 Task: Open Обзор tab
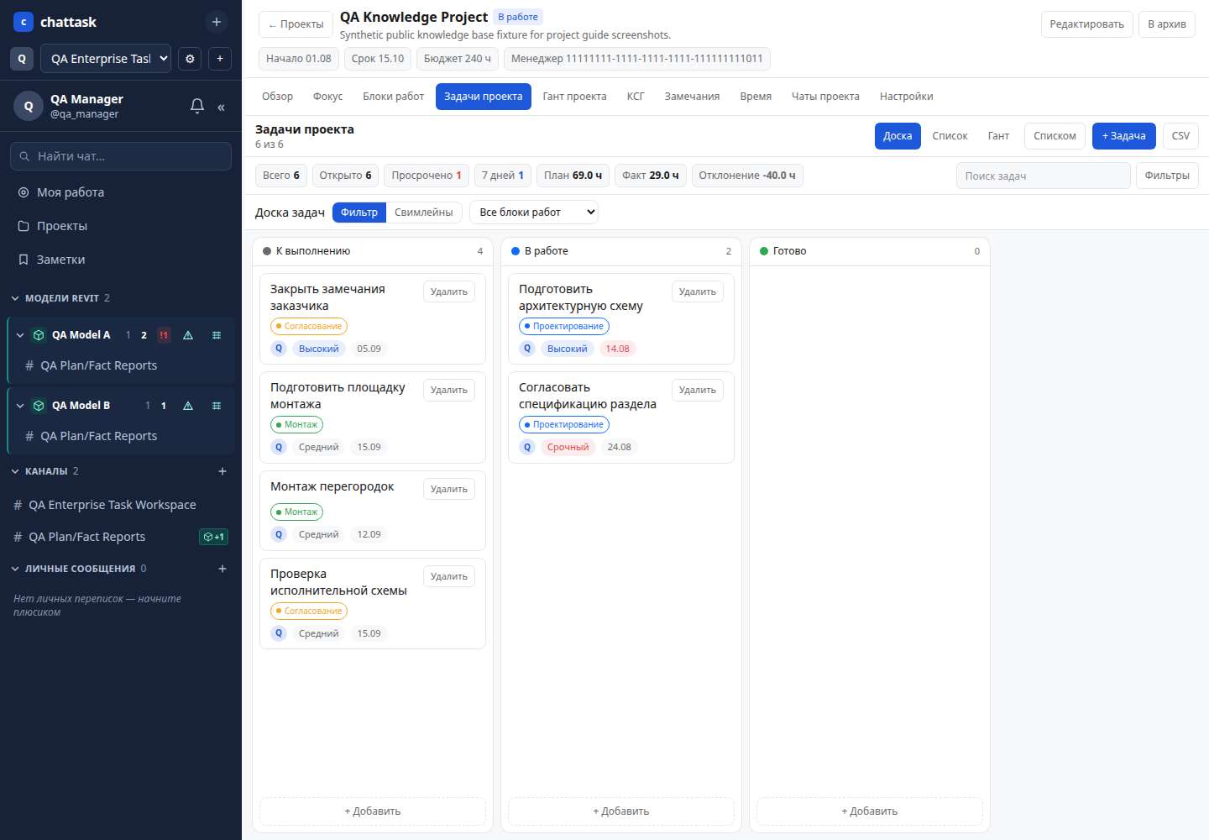pyautogui.click(x=277, y=97)
